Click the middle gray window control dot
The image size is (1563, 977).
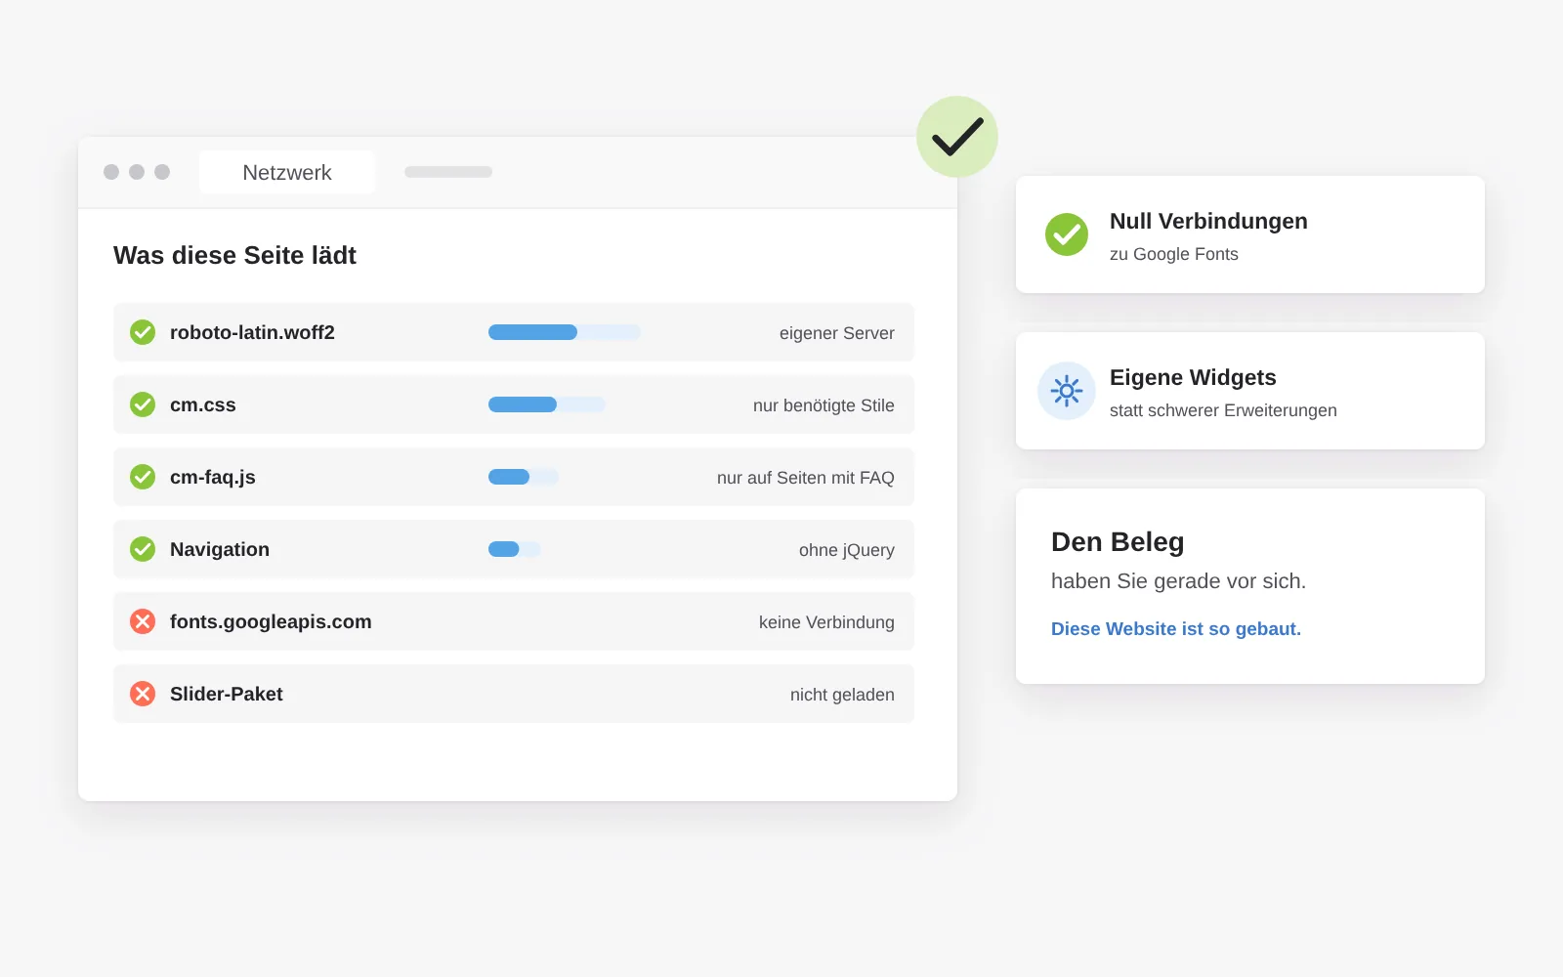137,172
